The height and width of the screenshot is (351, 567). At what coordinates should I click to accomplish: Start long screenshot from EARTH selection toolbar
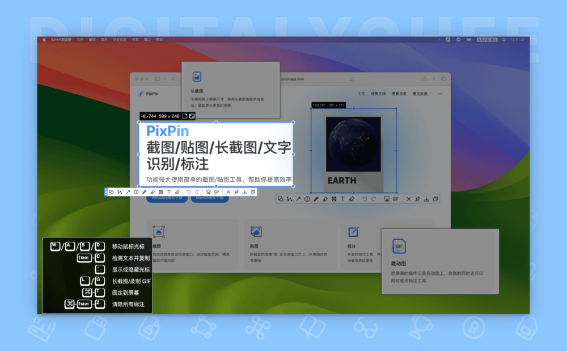(x=387, y=199)
